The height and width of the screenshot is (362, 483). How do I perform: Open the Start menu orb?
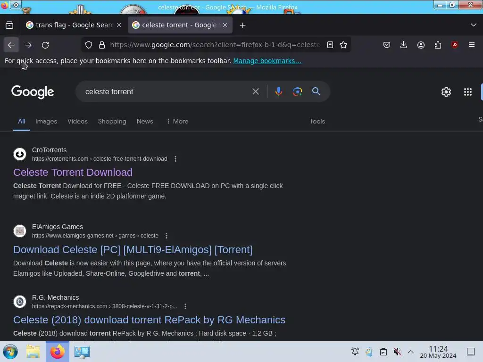click(10, 352)
